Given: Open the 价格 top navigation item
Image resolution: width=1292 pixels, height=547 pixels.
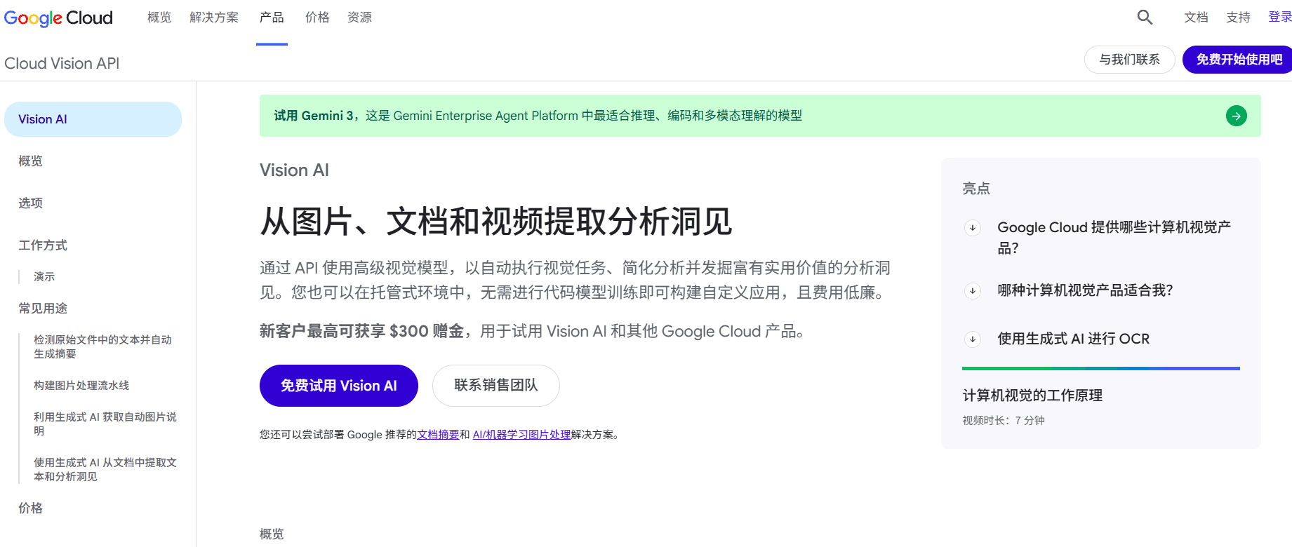Looking at the screenshot, I should point(317,18).
